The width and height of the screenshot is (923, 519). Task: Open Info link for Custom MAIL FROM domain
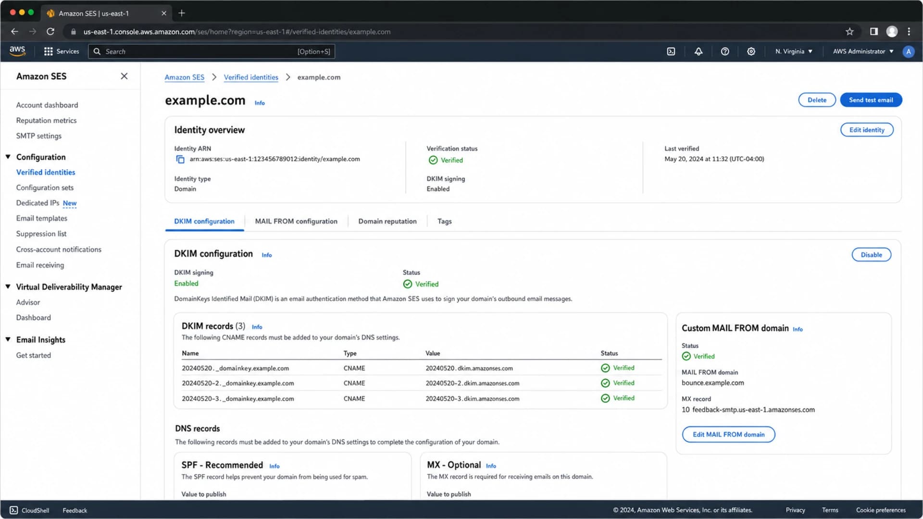798,330
